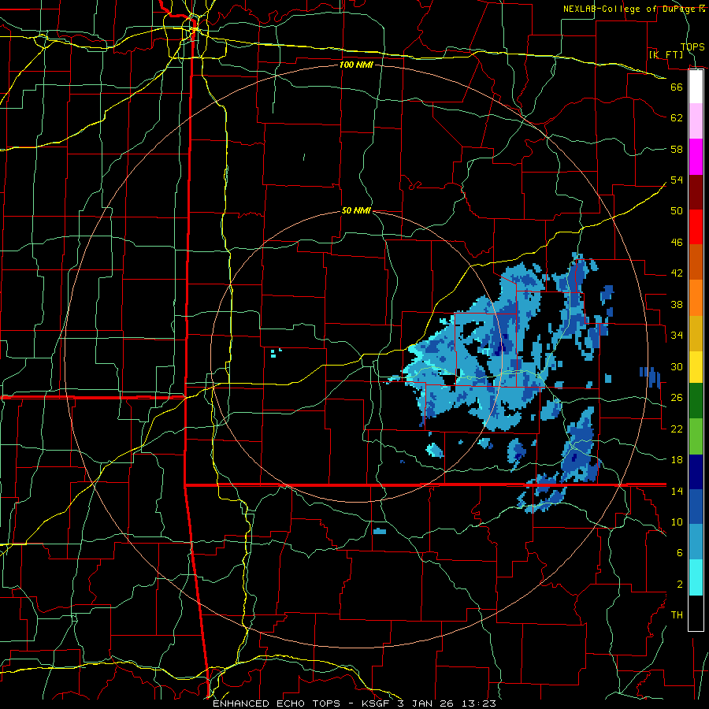The height and width of the screenshot is (709, 709).
Task: Click the Enhanced Echo Tops KSGF caption
Action: click(354, 703)
